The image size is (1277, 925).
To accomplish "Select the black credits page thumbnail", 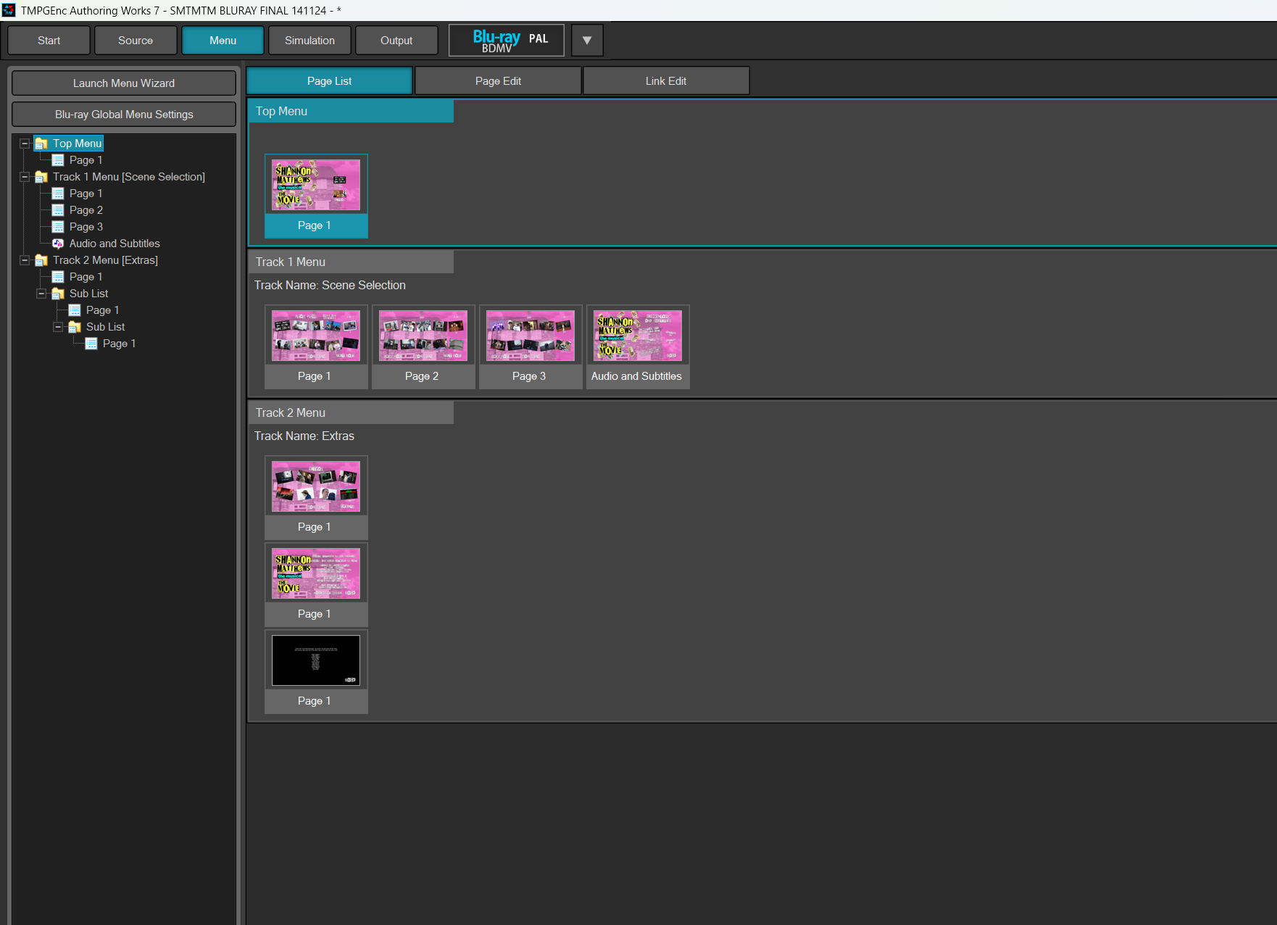I will [316, 671].
